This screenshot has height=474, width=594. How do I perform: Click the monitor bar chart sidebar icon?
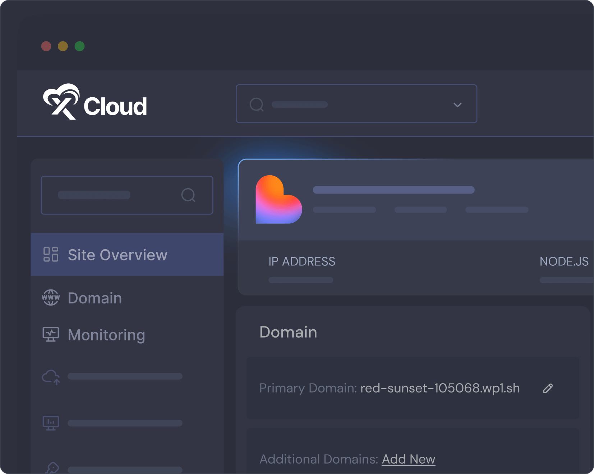pos(51,423)
